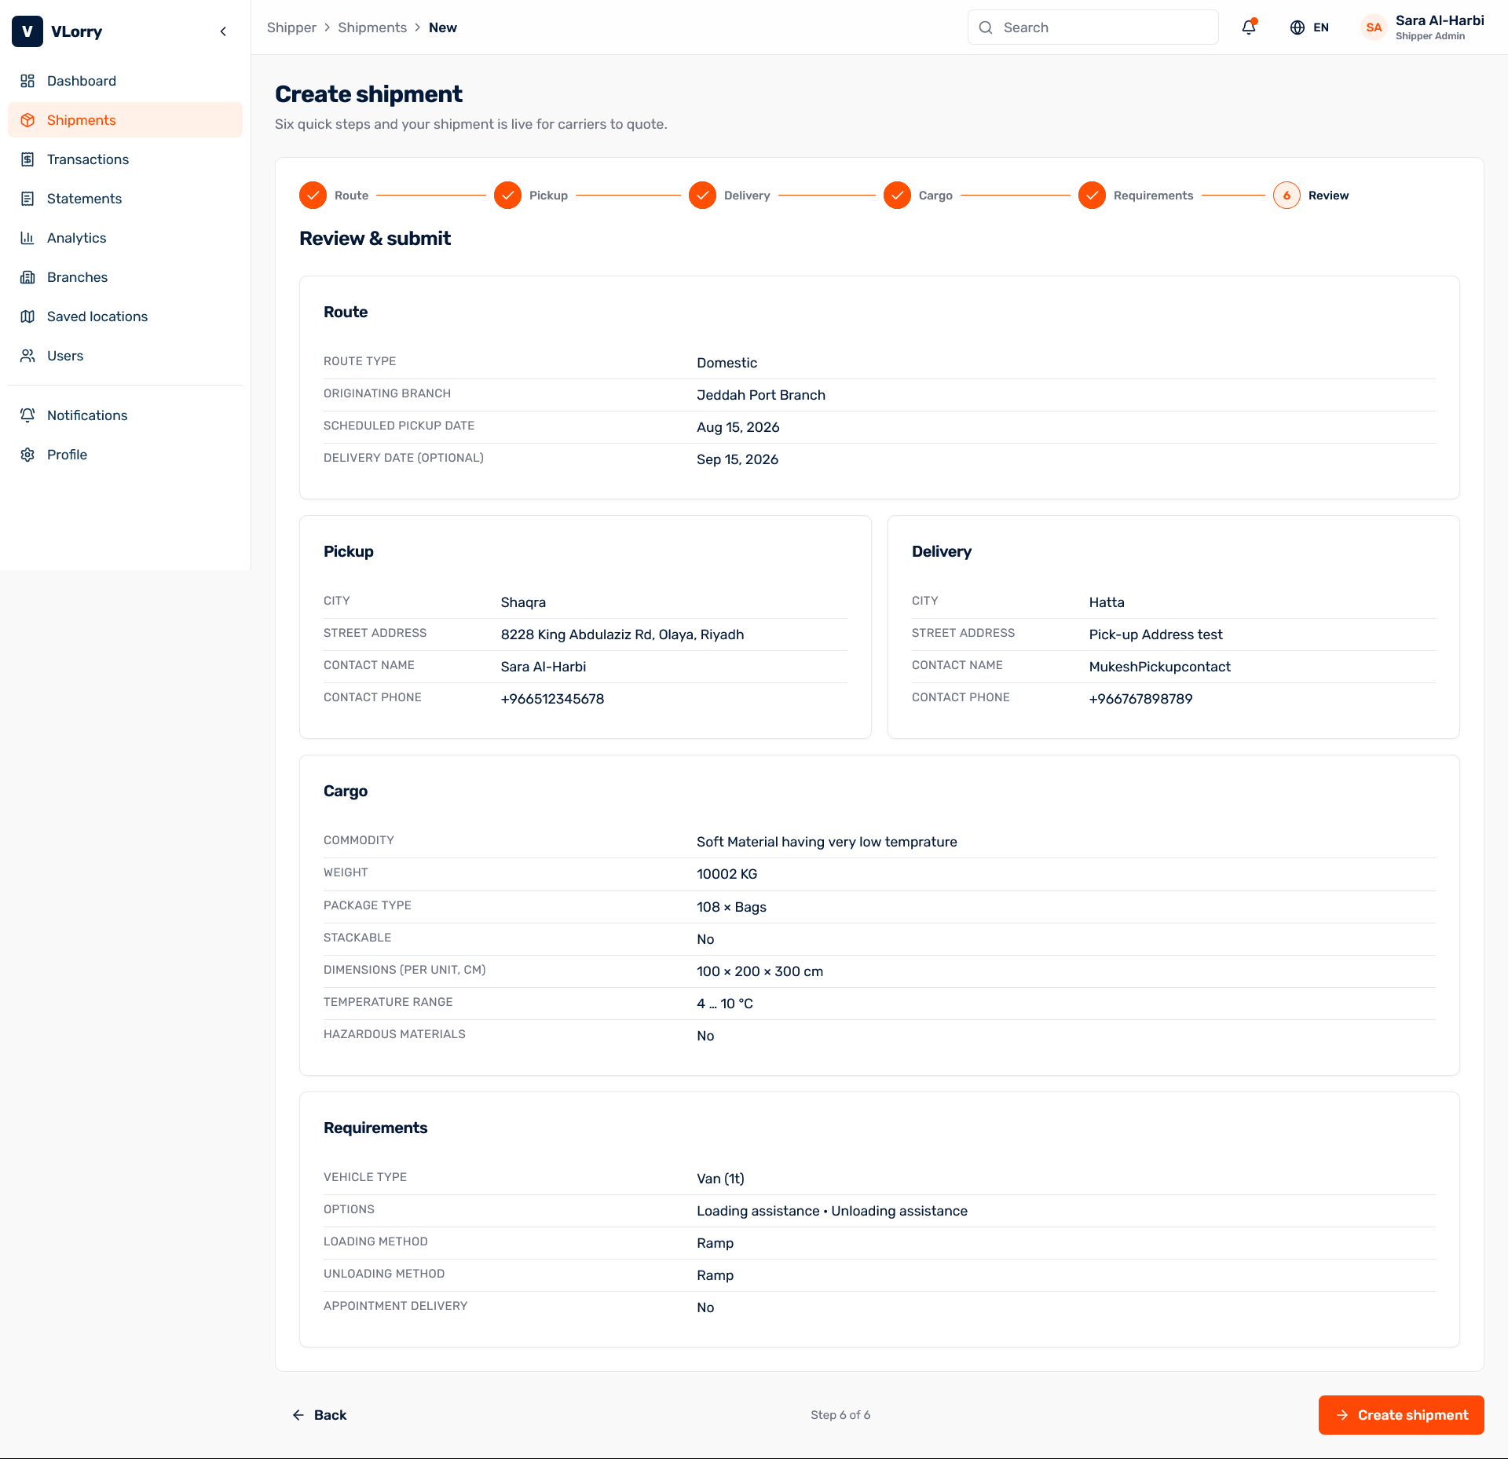Image resolution: width=1508 pixels, height=1459 pixels.
Task: Click the Shipper breadcrumb link
Action: click(x=291, y=27)
